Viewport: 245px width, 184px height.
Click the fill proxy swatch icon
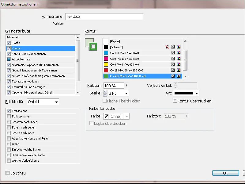coord(88,41)
